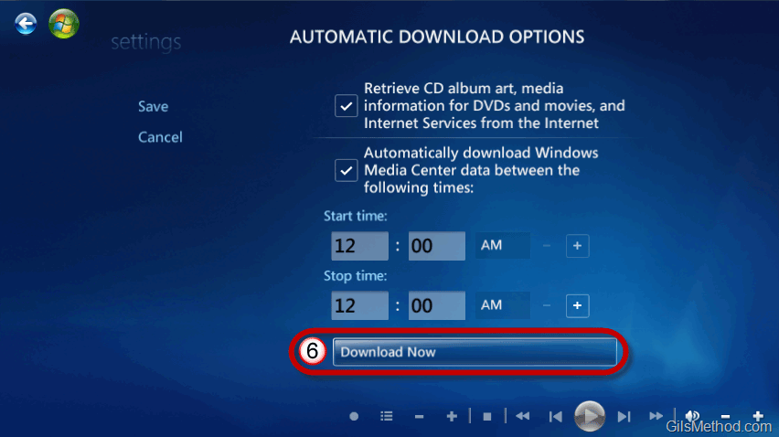This screenshot has width=779, height=437.
Task: Click the Cancel option
Action: click(x=160, y=137)
